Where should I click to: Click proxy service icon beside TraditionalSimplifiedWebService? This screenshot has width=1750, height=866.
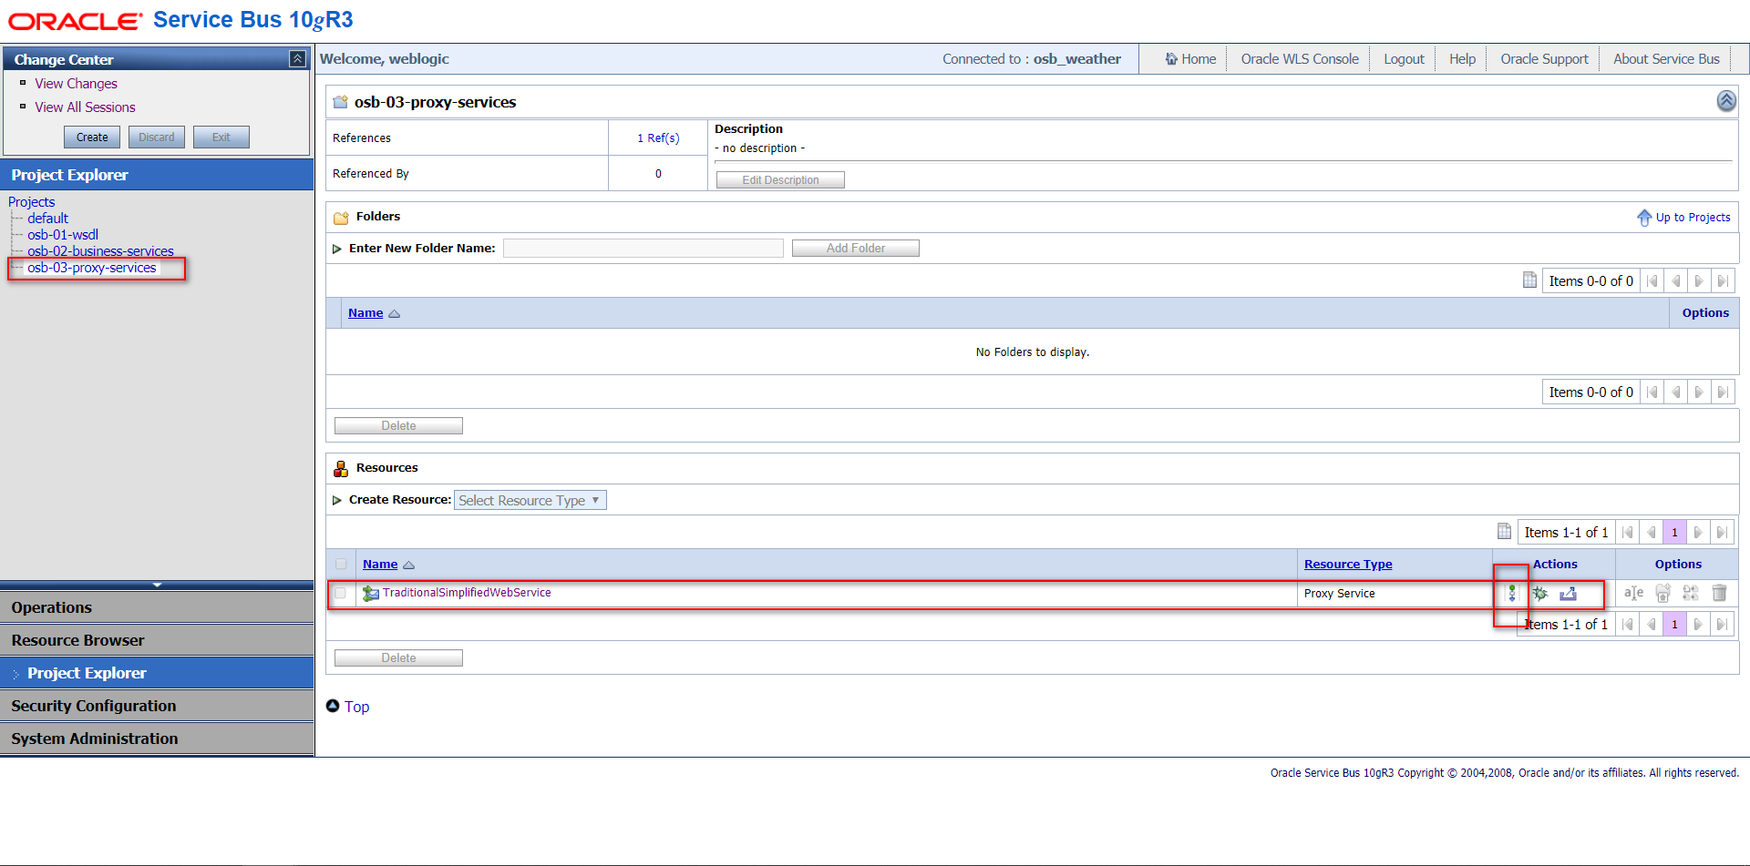(371, 594)
